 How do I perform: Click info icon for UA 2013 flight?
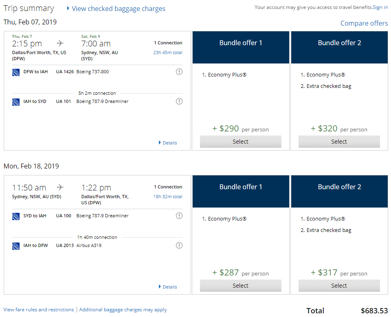tap(179, 245)
